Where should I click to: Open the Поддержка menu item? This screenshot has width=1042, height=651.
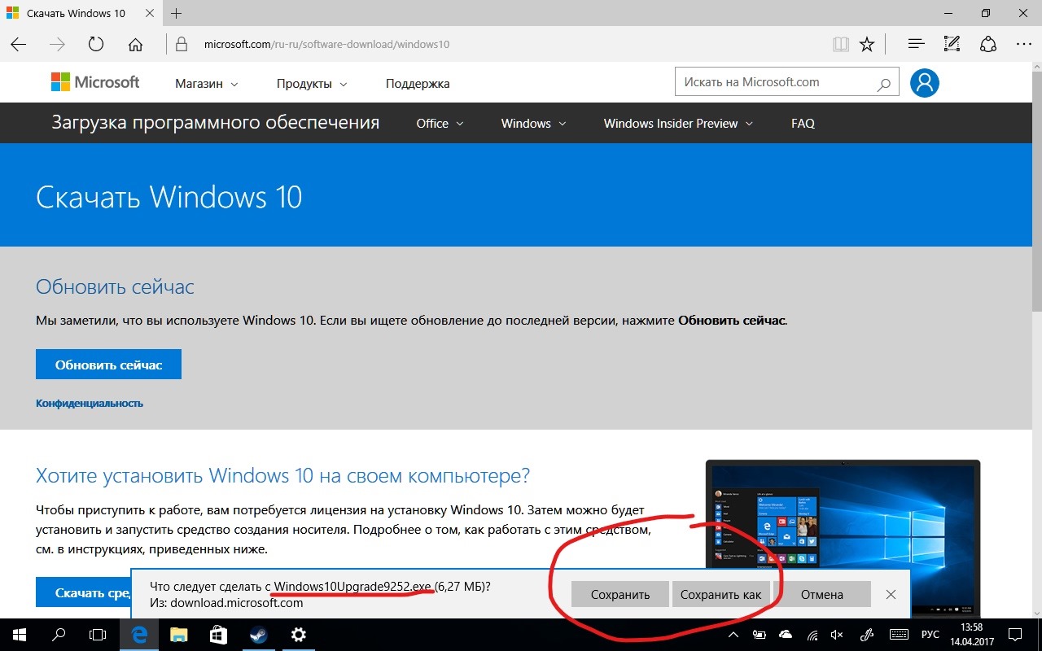tap(417, 84)
